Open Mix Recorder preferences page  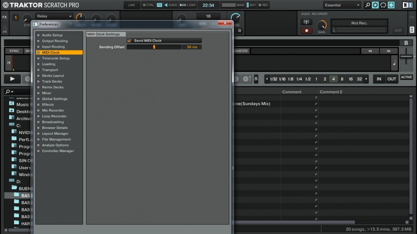[x=53, y=110]
